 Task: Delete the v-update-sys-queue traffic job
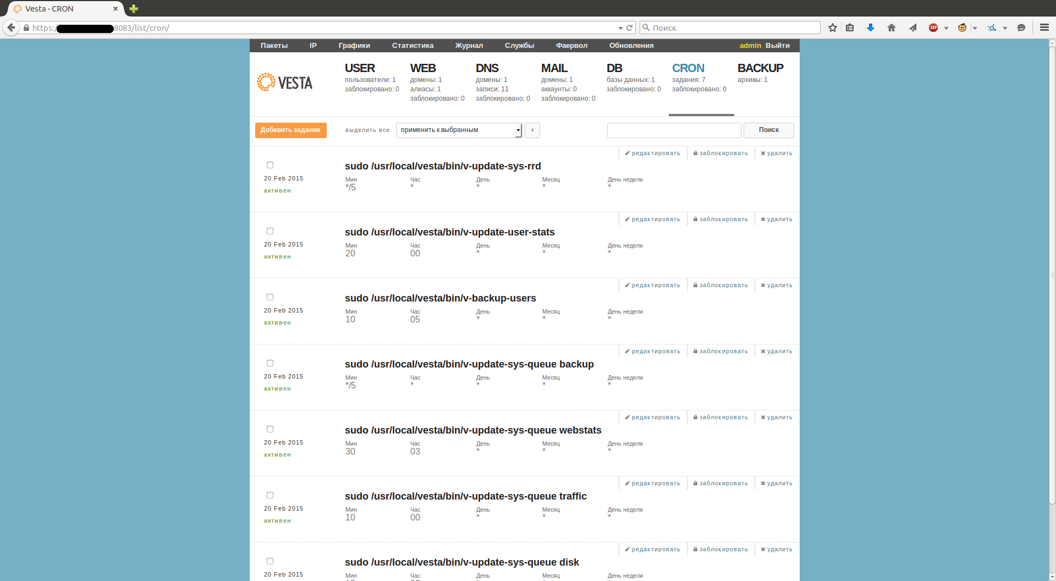point(777,484)
